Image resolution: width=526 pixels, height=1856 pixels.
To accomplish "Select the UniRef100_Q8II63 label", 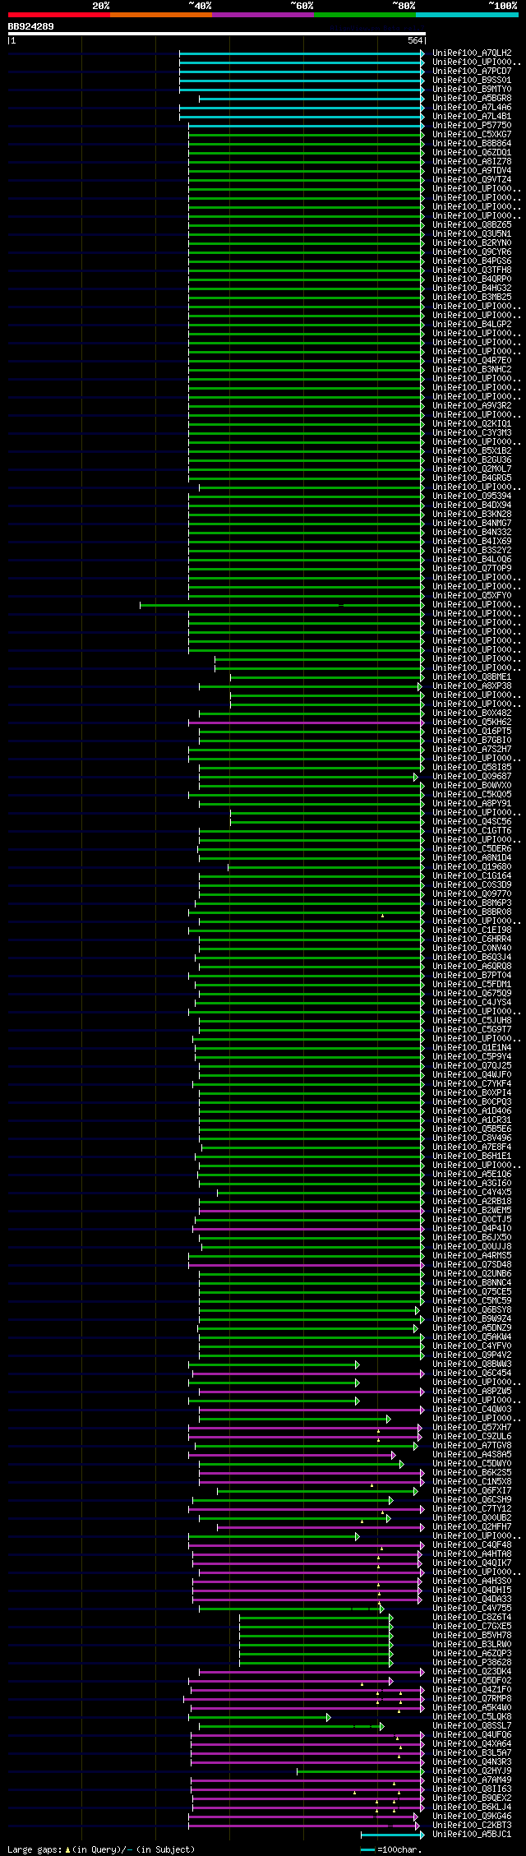I will (472, 1789).
